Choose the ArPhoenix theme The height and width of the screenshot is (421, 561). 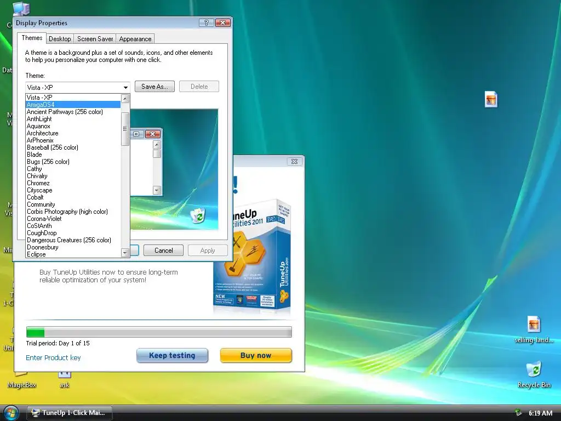pos(73,140)
